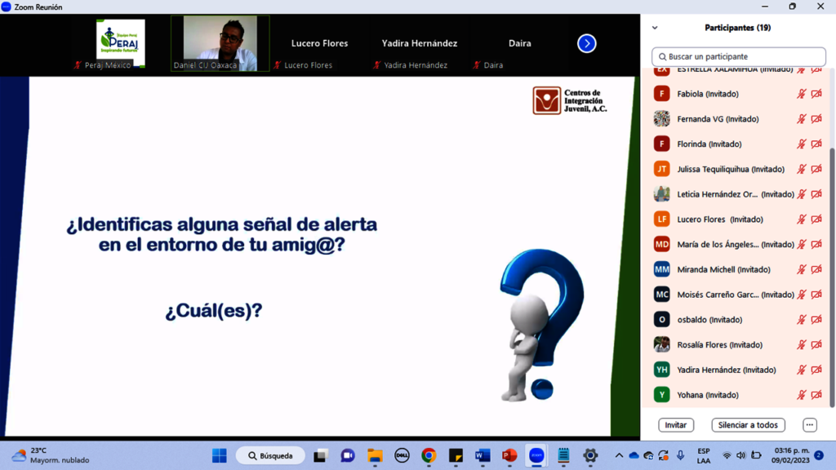Open Google Chrome from the taskbar
Viewport: 836px width, 470px height.
pos(429,455)
